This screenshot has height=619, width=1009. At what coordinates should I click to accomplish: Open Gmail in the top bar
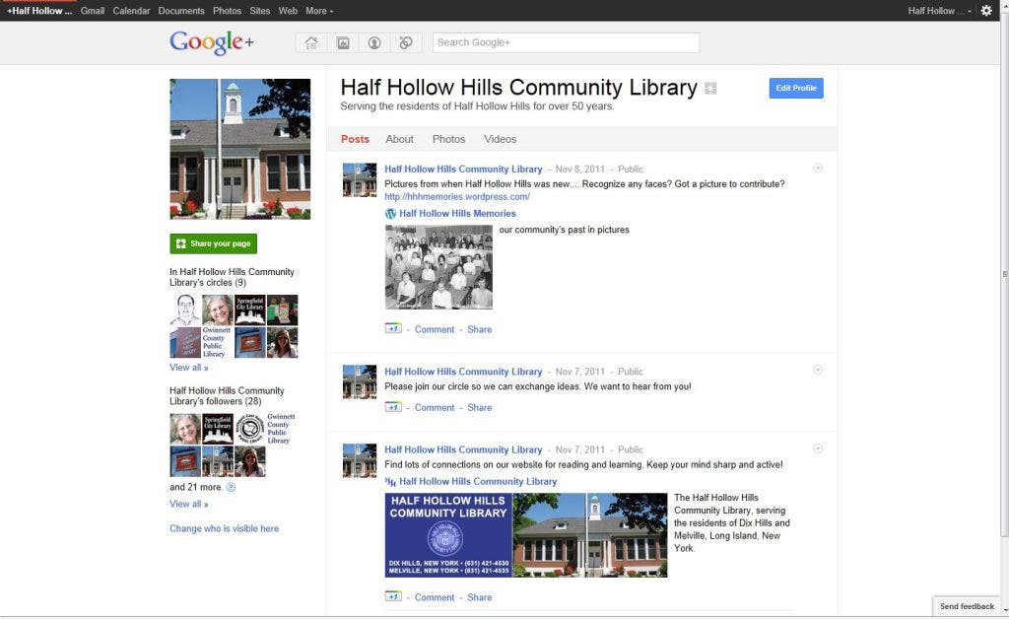click(93, 11)
